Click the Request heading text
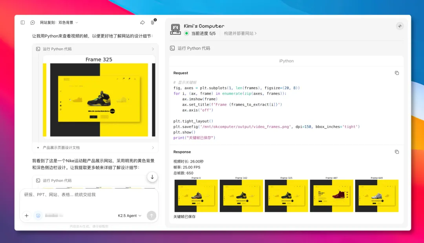Viewport: 424px width, 243px height. [x=181, y=73]
